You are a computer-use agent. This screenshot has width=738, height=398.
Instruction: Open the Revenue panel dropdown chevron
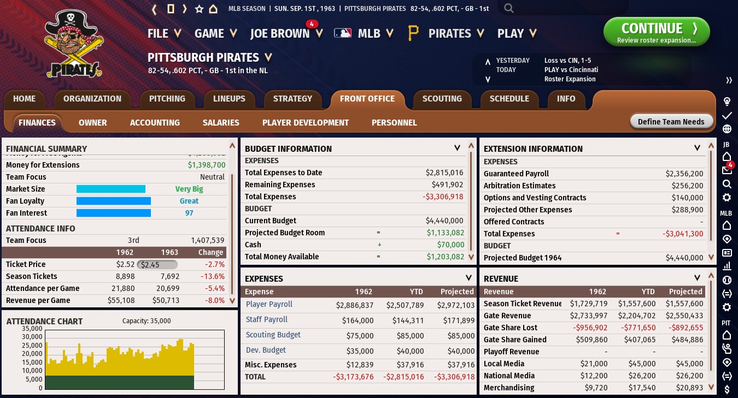click(697, 278)
